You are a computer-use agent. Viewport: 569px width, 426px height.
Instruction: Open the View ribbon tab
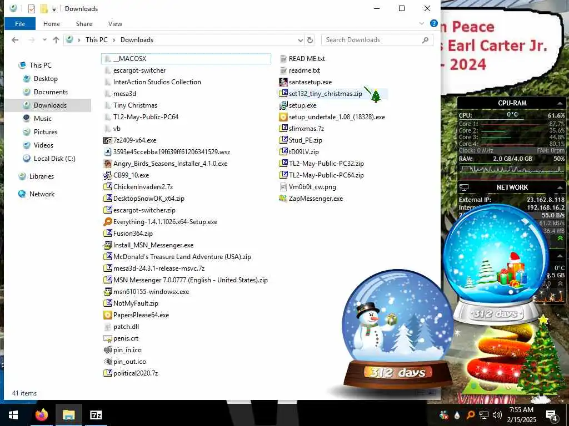coord(115,24)
